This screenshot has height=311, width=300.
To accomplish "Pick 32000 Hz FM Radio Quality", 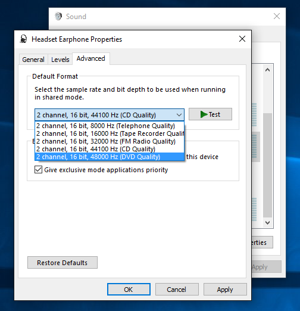I will coord(110,141).
